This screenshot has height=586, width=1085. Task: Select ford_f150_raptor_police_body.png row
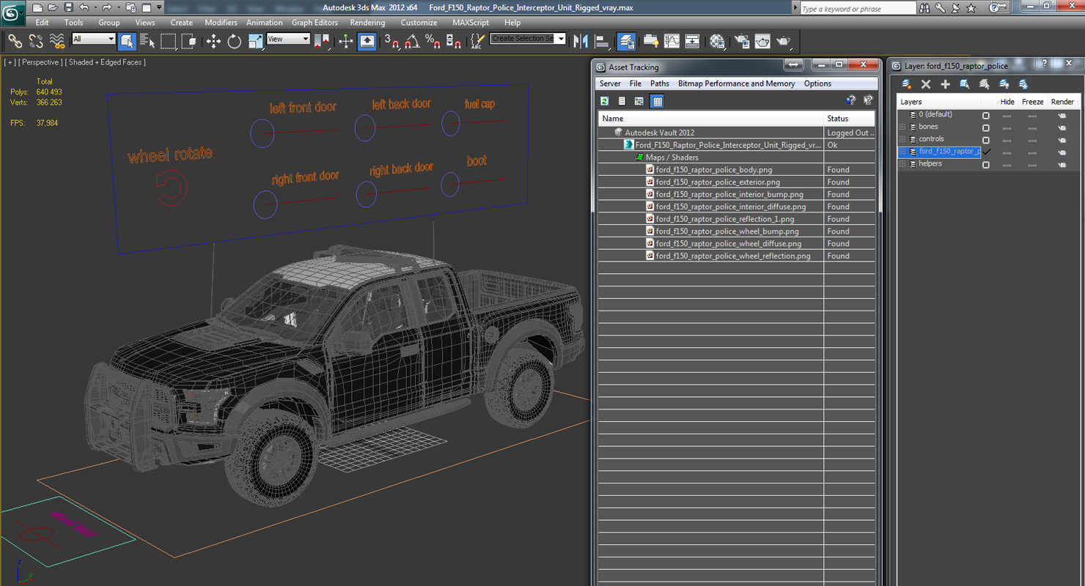pyautogui.click(x=737, y=170)
